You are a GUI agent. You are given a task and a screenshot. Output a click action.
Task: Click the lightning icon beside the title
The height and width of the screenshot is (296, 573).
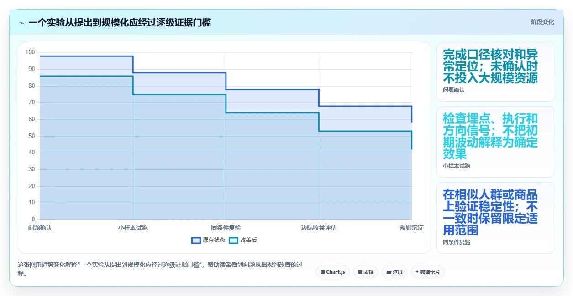[x=21, y=23]
